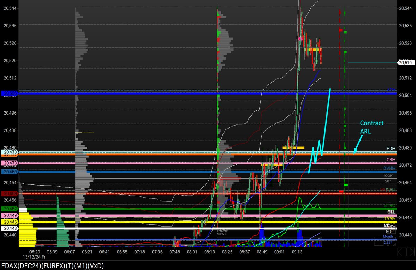
Task: Click the Contract ARL annotation text
Action: (371, 127)
